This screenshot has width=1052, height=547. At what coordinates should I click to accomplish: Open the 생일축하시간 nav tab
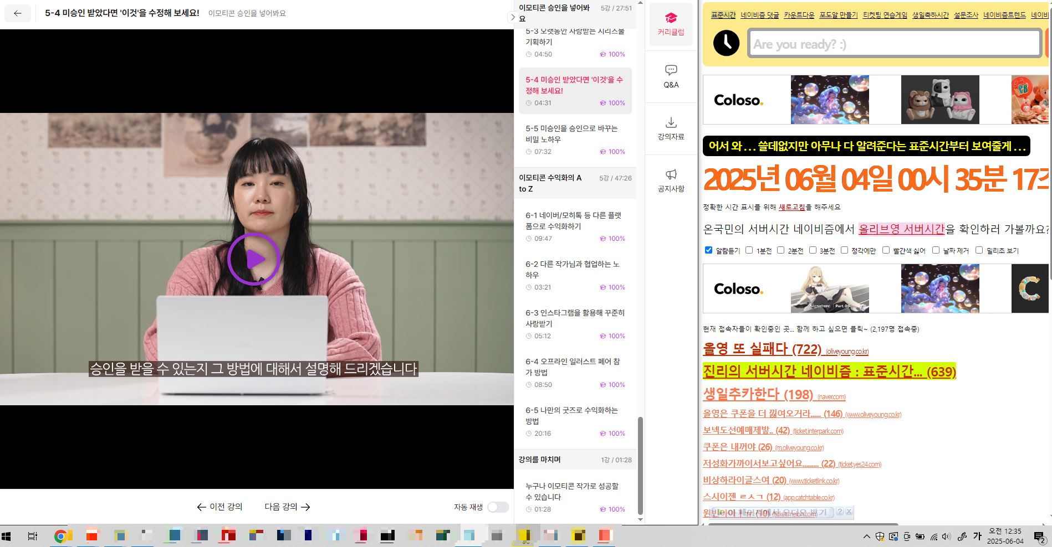pos(930,15)
